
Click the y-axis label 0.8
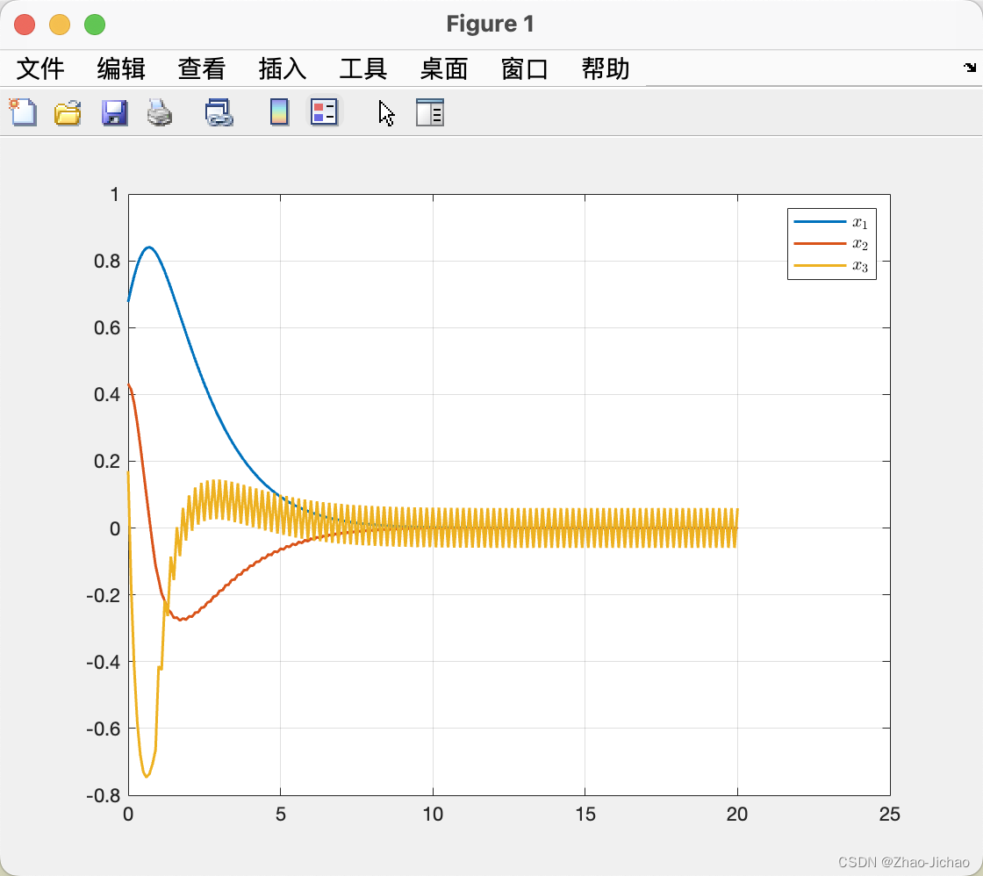point(106,261)
